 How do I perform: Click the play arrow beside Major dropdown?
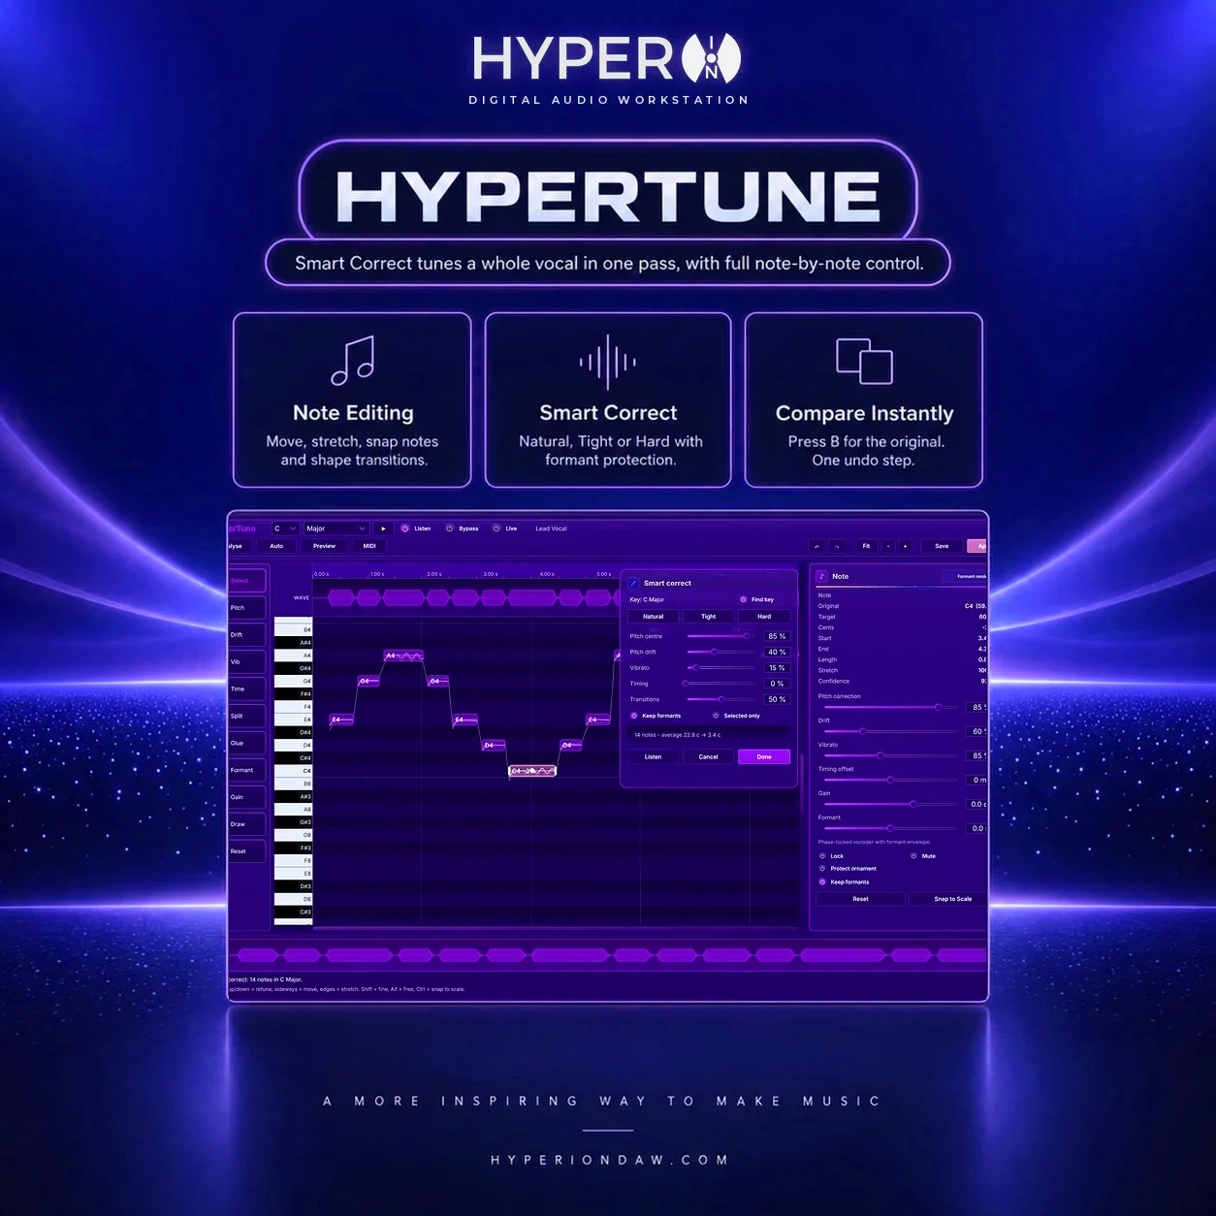coord(383,528)
